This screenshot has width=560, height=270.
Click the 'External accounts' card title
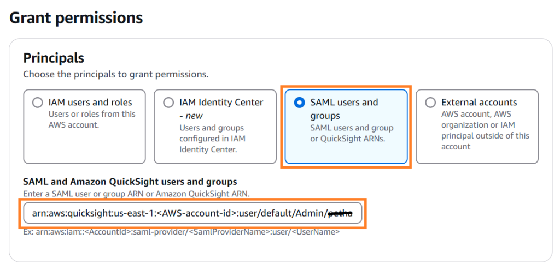[479, 102]
